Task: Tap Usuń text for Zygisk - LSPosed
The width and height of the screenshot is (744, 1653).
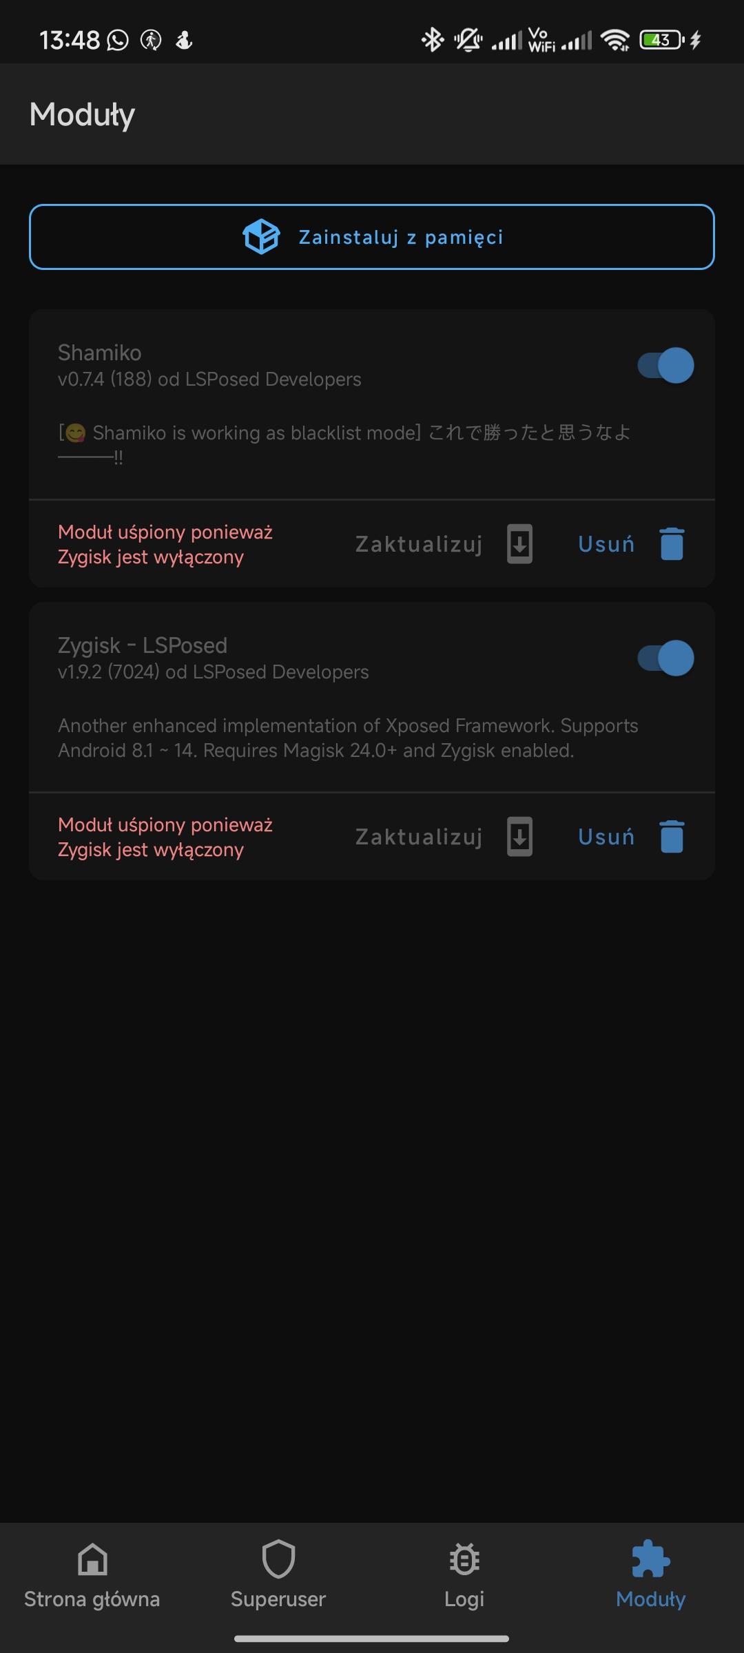Action: click(x=606, y=837)
